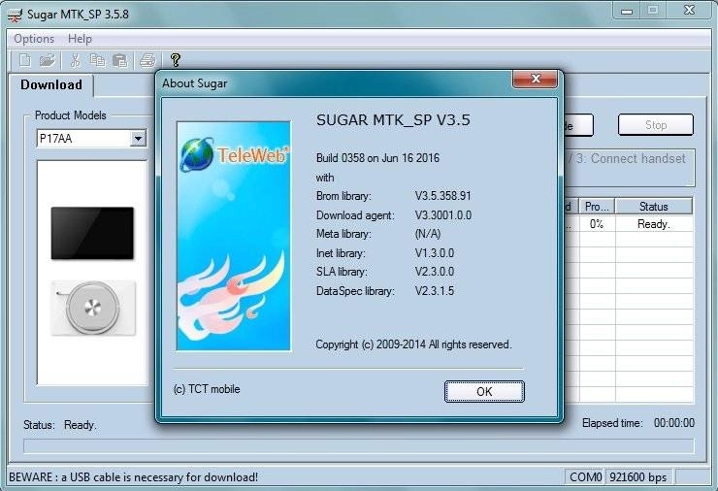Click the Sugar app icon in title bar
This screenshot has height=491, width=718.
coord(15,15)
